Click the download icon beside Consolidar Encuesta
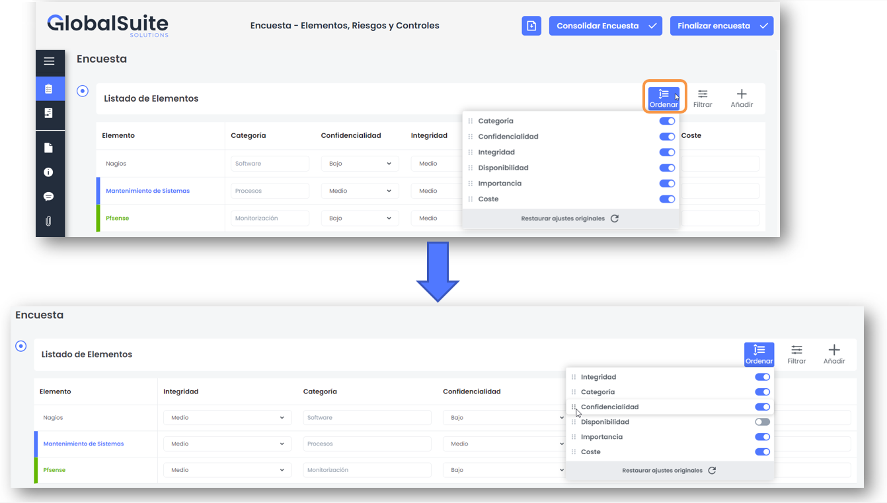The height and width of the screenshot is (503, 887). [531, 26]
